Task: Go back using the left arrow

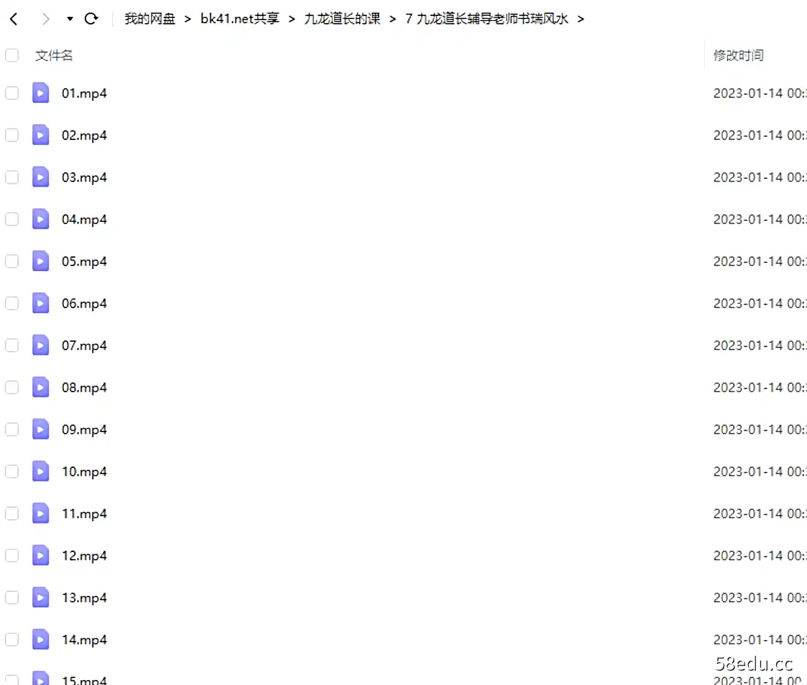Action: [14, 19]
